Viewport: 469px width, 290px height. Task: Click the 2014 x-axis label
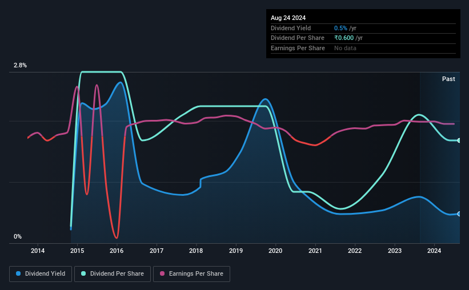click(38, 251)
